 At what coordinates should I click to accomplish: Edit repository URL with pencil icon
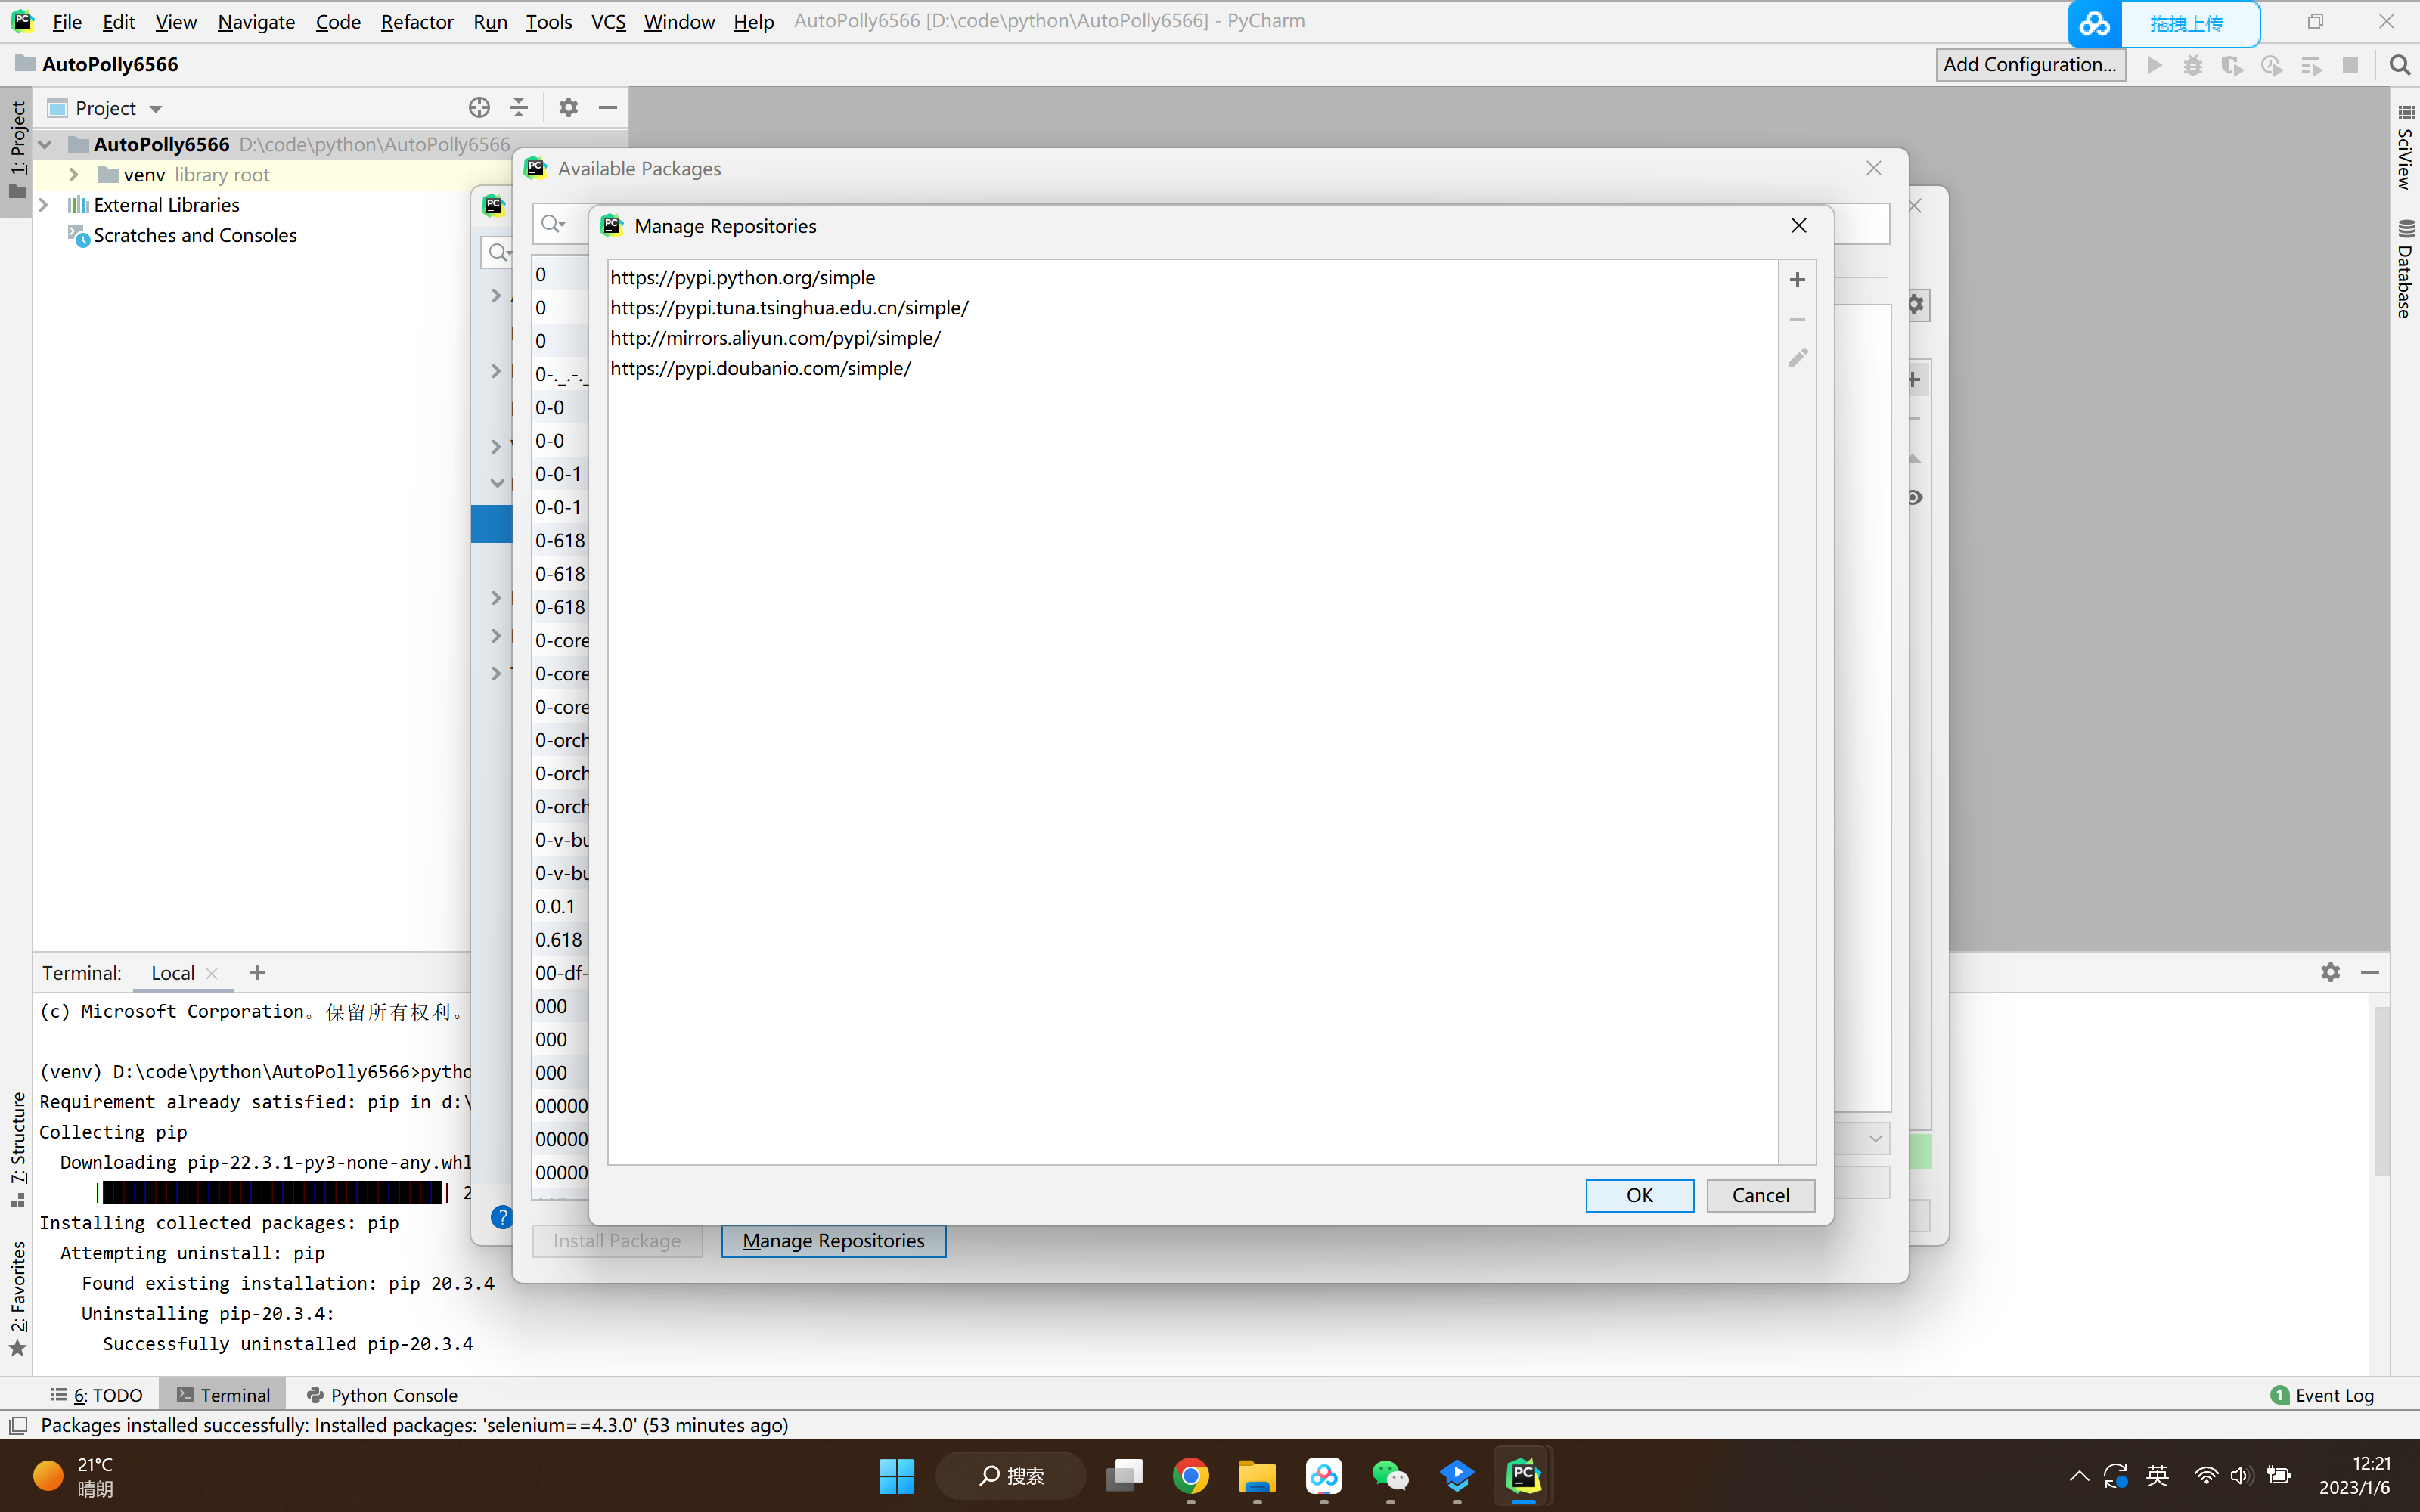[1797, 357]
